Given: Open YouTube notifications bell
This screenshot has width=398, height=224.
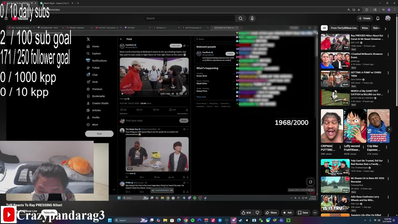Looking at the screenshot, I should [x=378, y=18].
